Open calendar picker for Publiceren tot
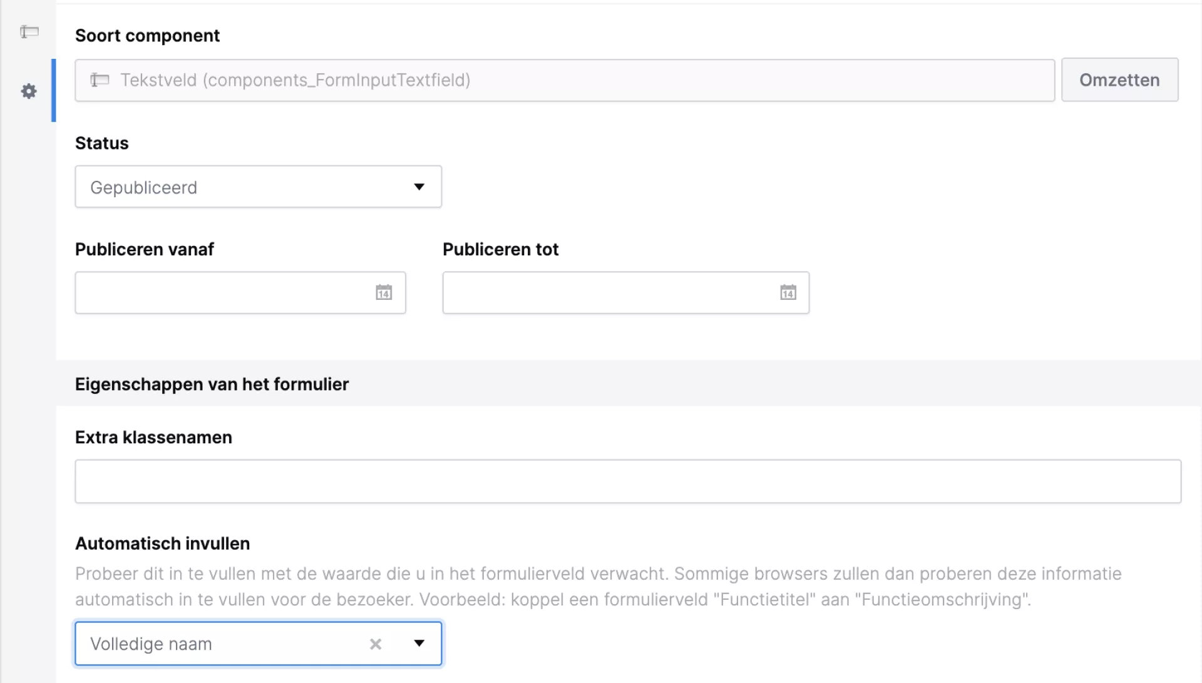Image resolution: width=1202 pixels, height=683 pixels. click(x=788, y=292)
